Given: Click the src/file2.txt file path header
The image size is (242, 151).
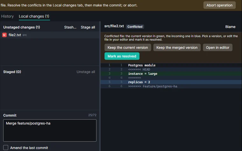Looking at the screenshot, I should pyautogui.click(x=114, y=26).
